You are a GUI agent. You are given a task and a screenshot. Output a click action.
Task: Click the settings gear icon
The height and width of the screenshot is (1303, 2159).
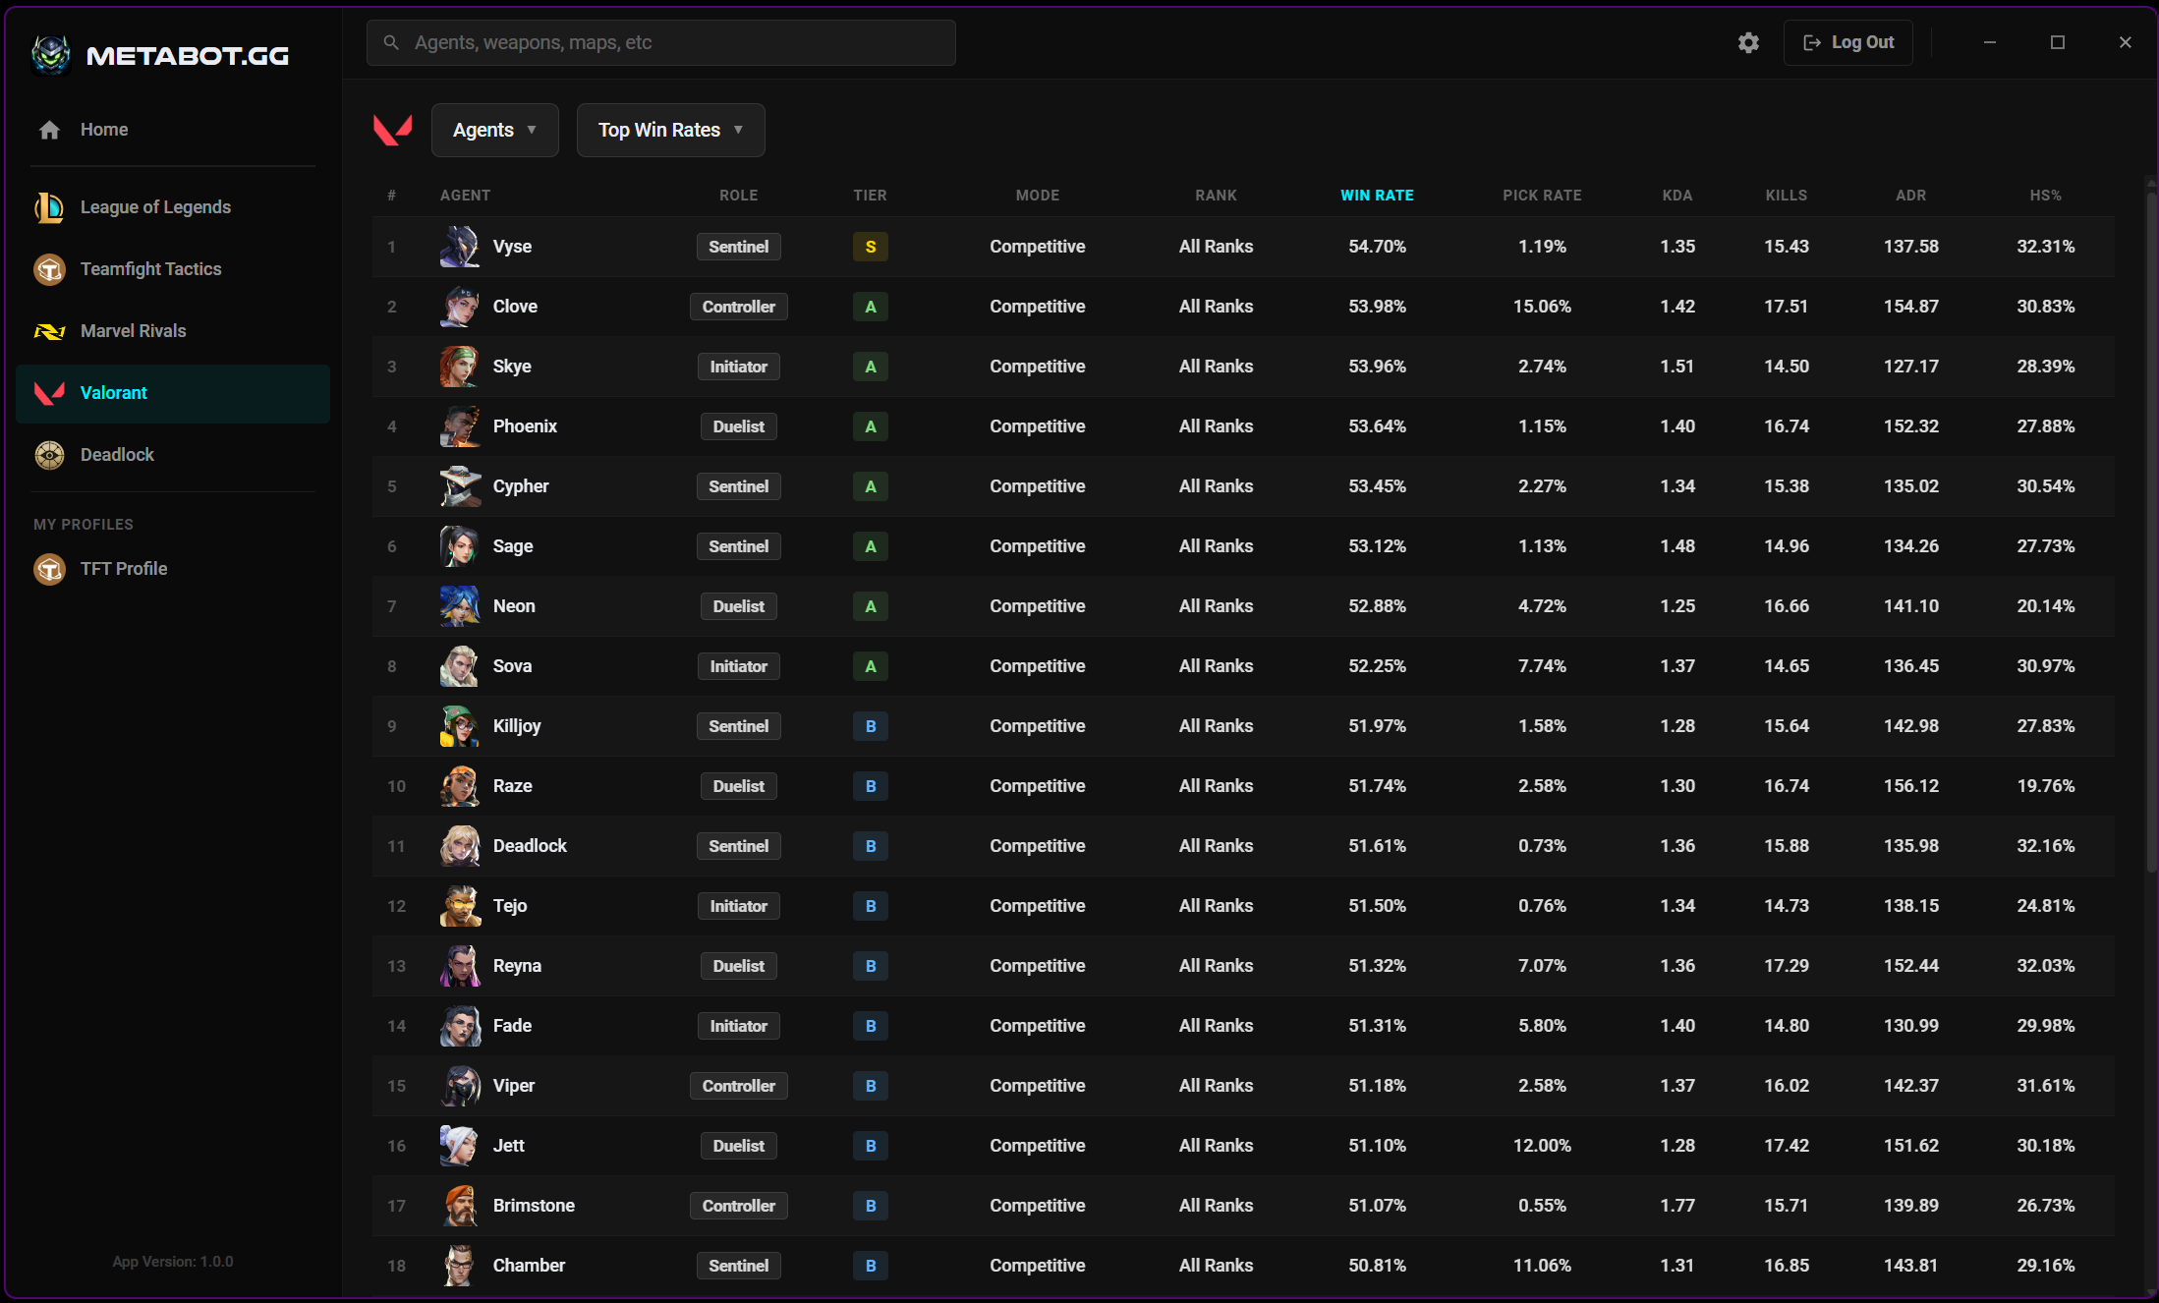[1748, 42]
